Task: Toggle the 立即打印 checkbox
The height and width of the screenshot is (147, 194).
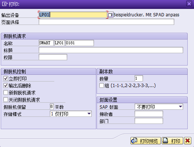Action: tap(6, 79)
